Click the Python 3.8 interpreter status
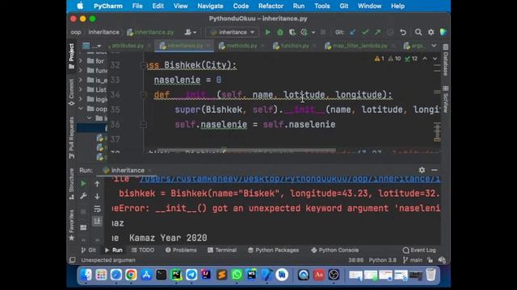 point(382,260)
